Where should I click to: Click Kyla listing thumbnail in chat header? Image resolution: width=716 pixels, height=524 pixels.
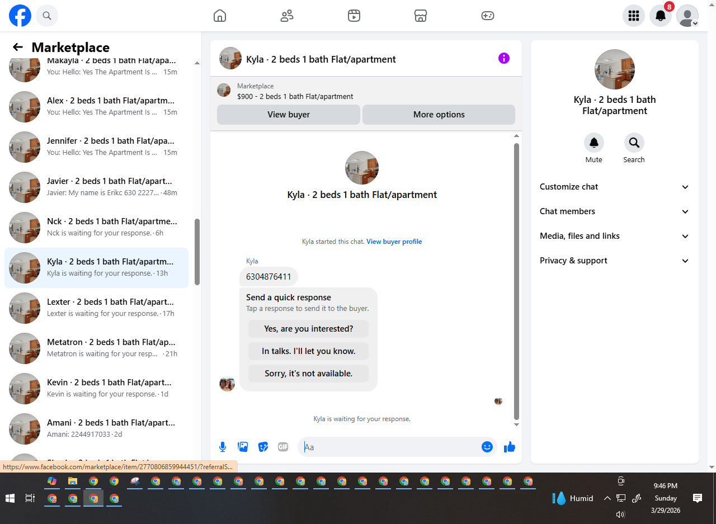click(230, 58)
